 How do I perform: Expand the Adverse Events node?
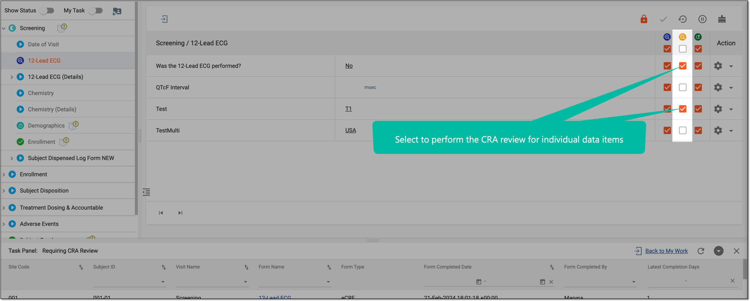pos(4,224)
